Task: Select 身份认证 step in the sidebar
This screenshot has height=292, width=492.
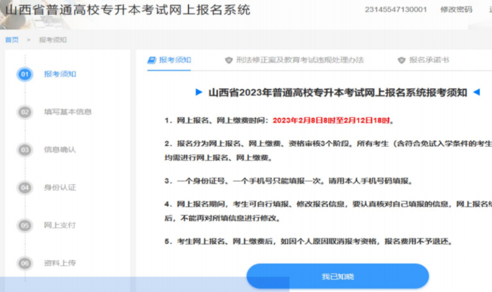Action: pyautogui.click(x=60, y=188)
